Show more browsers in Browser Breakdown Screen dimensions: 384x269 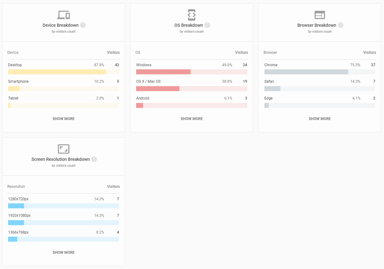click(x=320, y=119)
